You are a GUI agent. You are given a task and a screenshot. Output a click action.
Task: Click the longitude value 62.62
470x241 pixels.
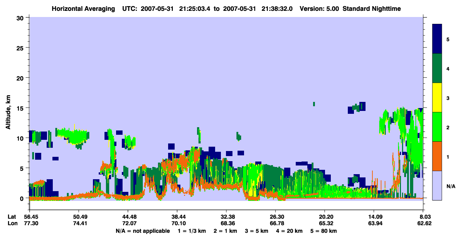coord(424,223)
